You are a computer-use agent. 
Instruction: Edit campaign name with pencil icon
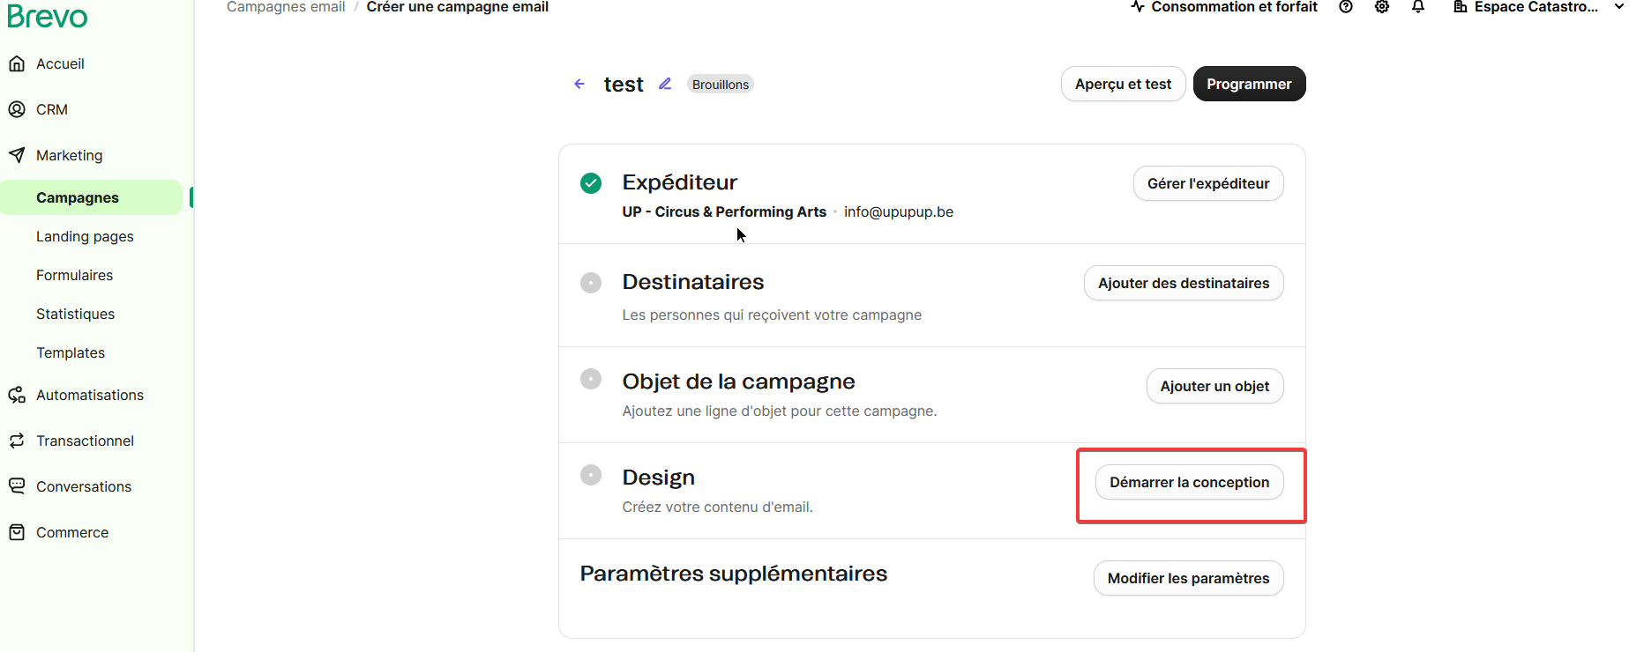point(665,84)
